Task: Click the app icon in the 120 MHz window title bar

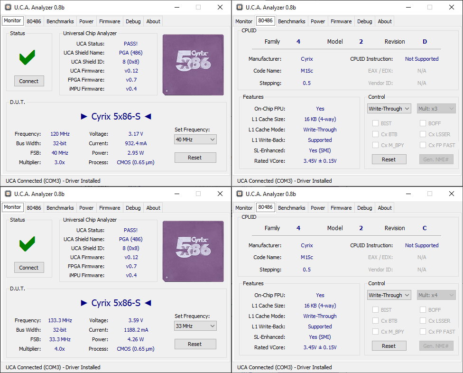Action: coord(8,8)
